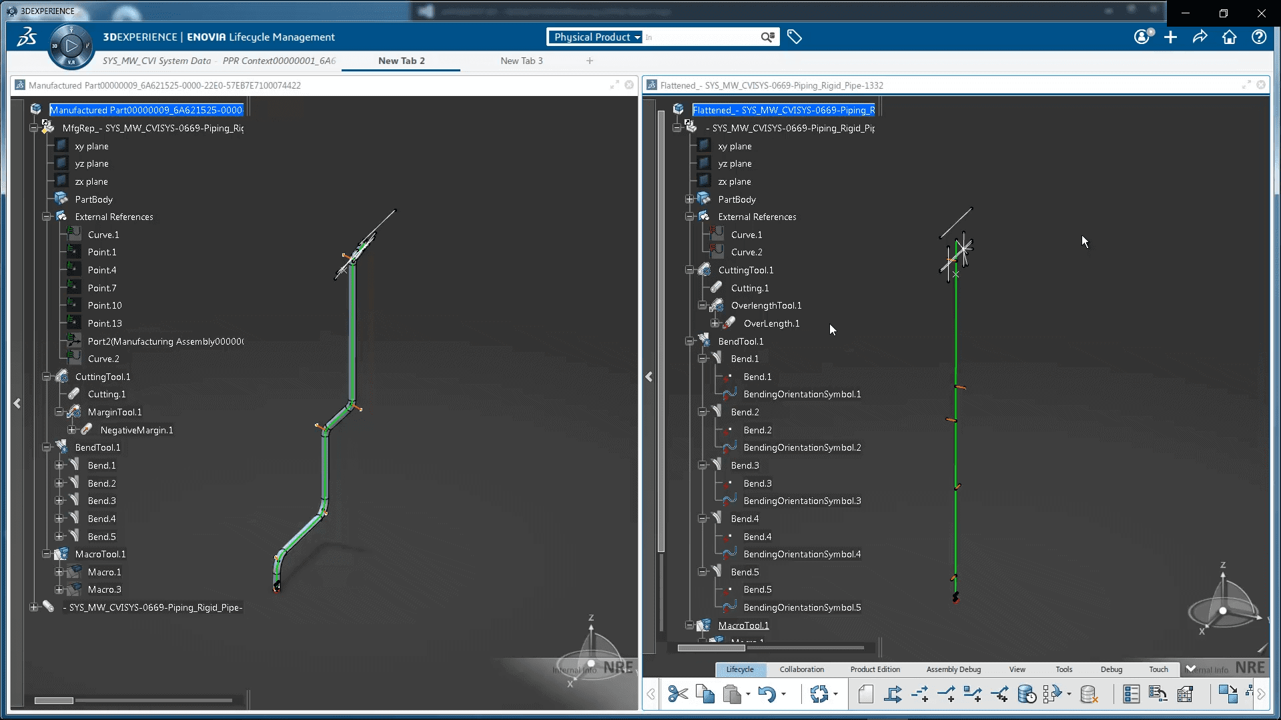The image size is (1281, 720).
Task: Open the Assembly Debug toolbar section
Action: (953, 669)
